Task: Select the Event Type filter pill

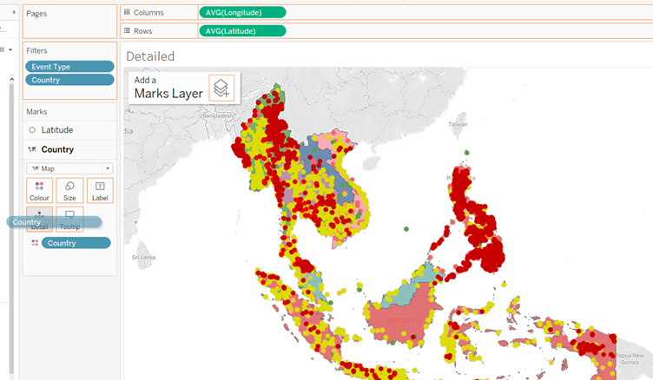Action: (69, 67)
